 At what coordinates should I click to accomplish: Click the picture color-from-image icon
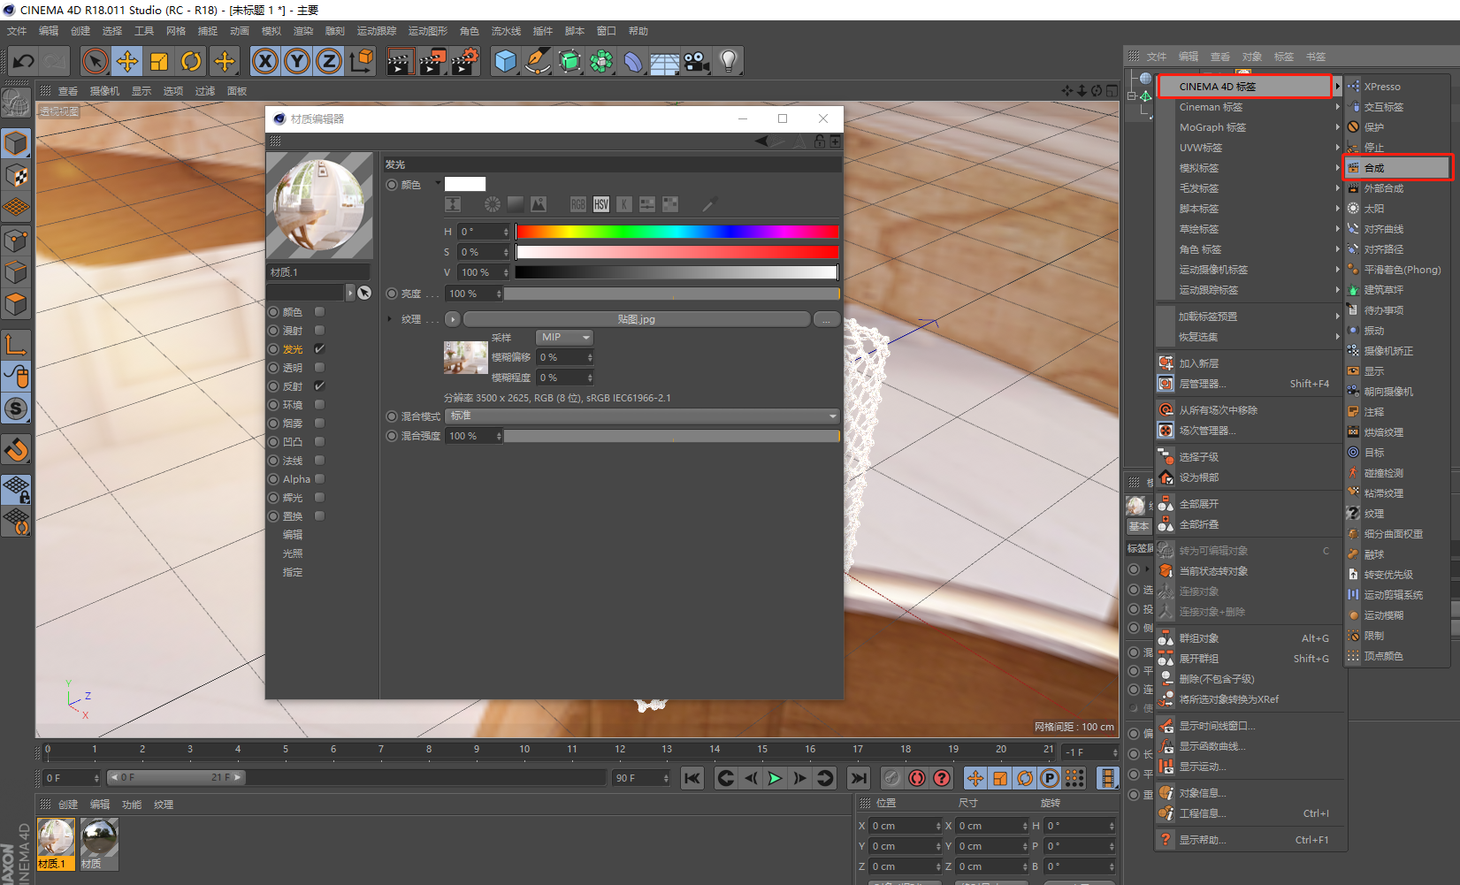[x=539, y=204]
